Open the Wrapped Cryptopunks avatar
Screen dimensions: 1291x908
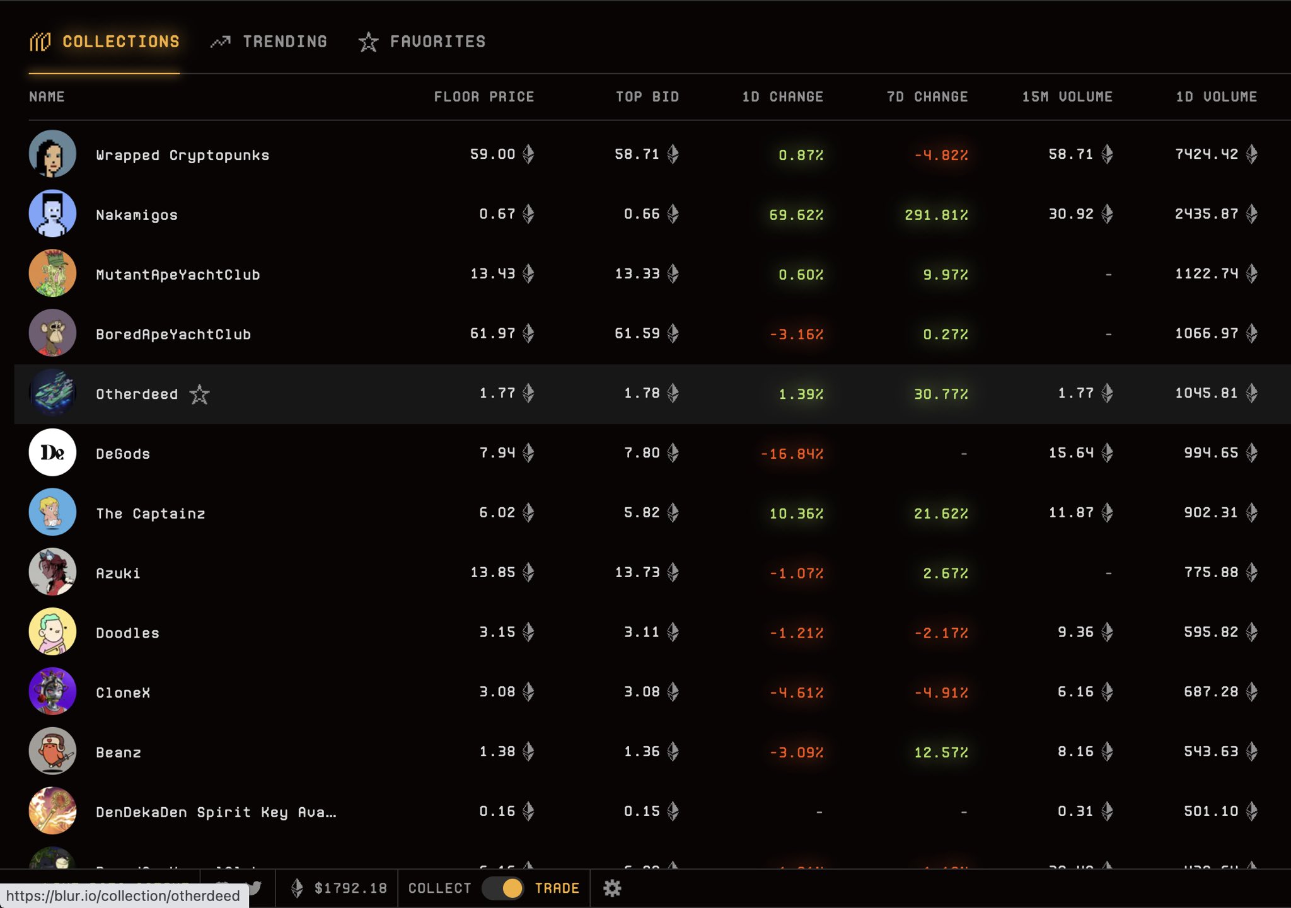52,154
